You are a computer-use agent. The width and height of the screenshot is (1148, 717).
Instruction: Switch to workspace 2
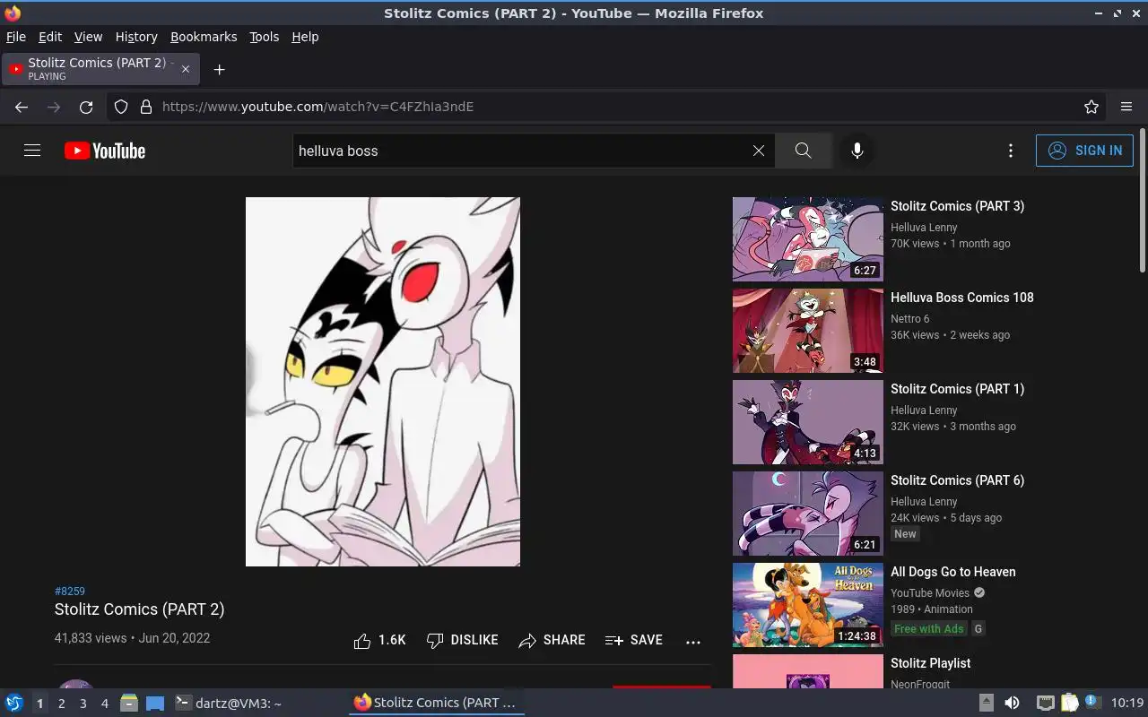(x=61, y=704)
